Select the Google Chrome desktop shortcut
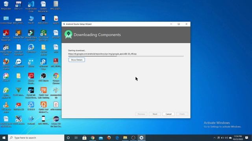Viewport: 252px width, 141px height. [56, 78]
